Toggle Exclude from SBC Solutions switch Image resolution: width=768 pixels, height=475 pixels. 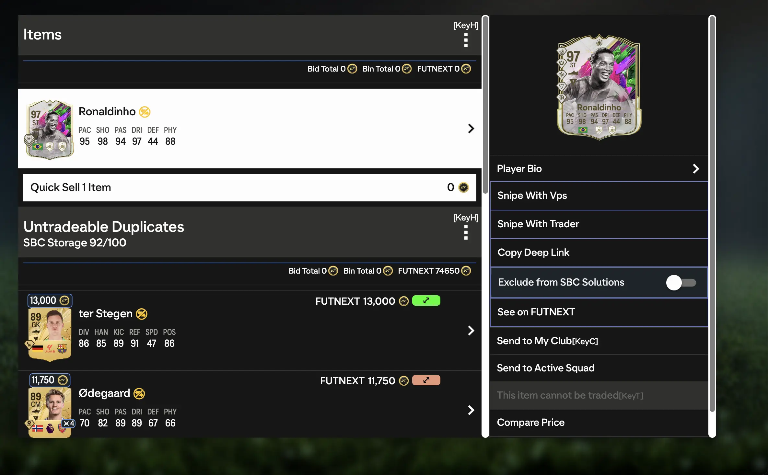coord(681,283)
